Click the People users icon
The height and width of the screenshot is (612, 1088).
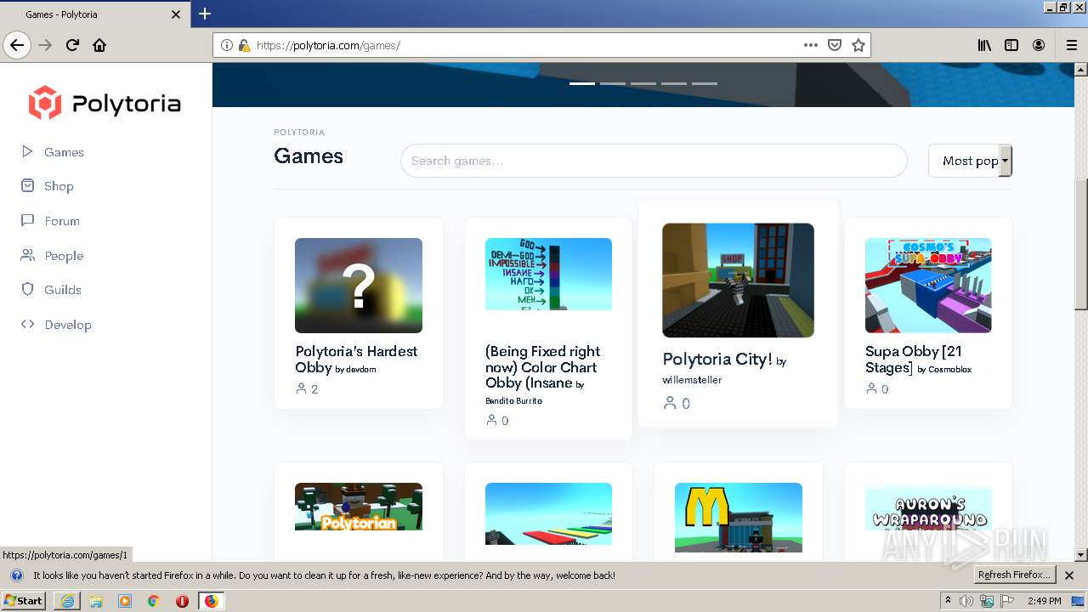[x=27, y=255]
